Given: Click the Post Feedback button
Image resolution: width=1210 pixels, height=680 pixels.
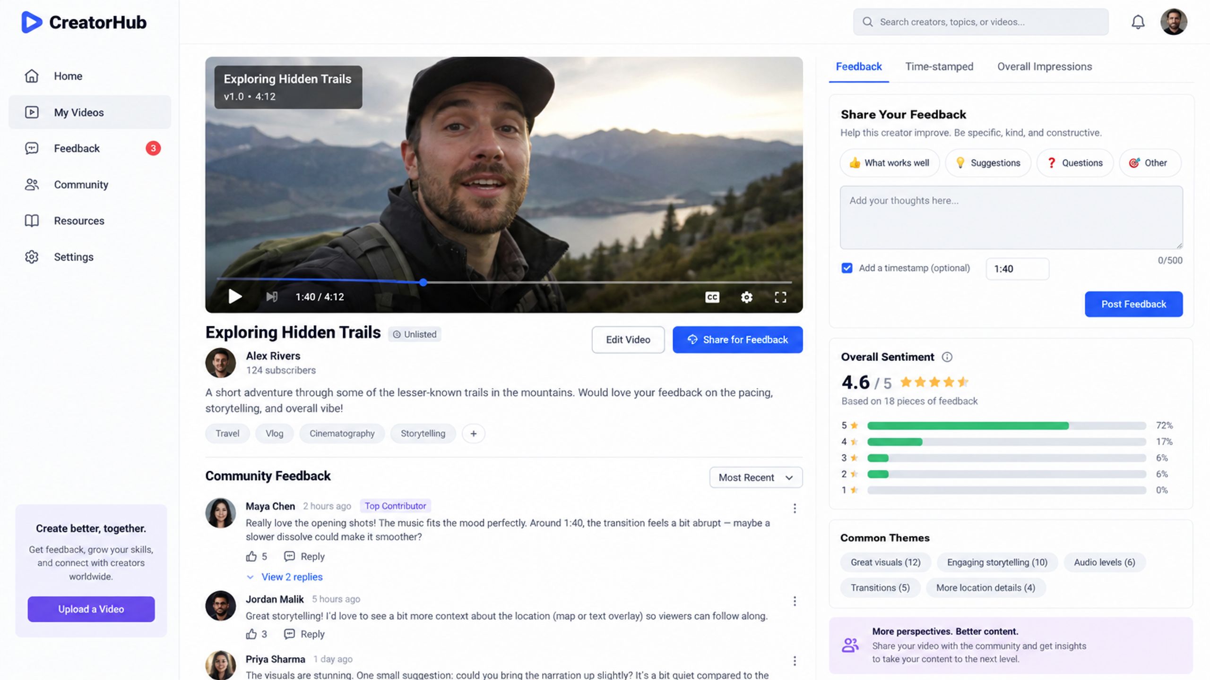Looking at the screenshot, I should (1133, 304).
